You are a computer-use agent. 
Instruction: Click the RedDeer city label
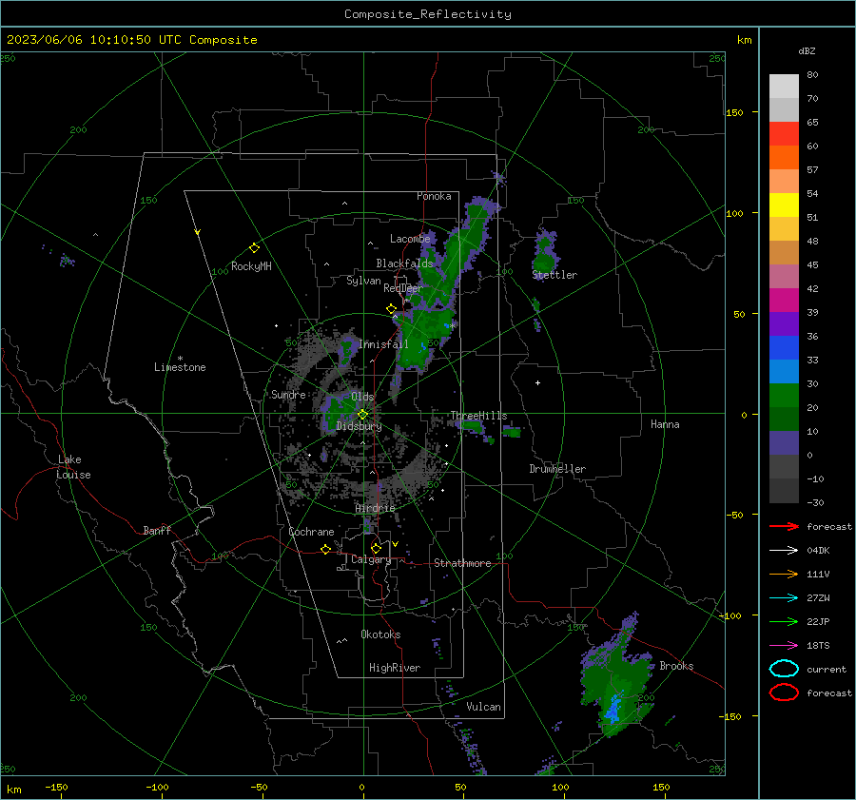point(403,288)
